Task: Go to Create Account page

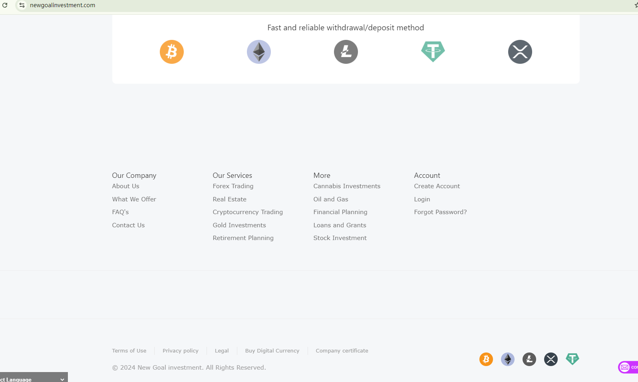Action: coord(437,186)
